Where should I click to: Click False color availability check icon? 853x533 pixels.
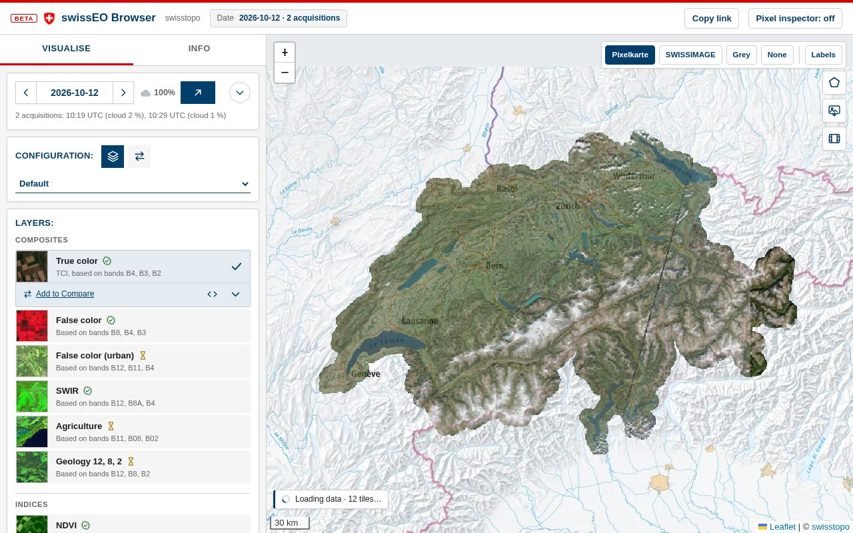(x=111, y=320)
